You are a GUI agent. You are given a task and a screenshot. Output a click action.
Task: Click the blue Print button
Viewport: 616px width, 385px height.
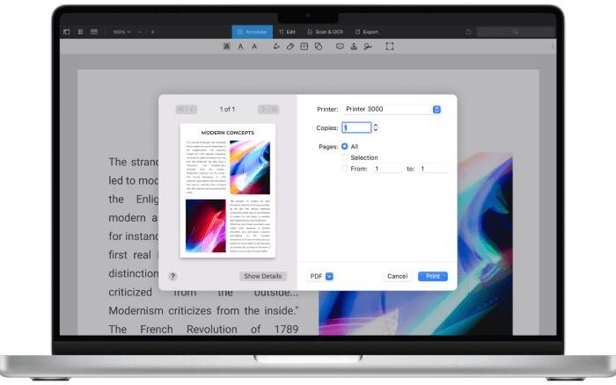(433, 276)
